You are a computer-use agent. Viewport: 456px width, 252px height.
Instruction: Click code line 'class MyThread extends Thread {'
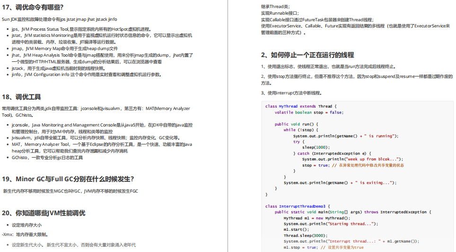pyautogui.click(x=301, y=107)
